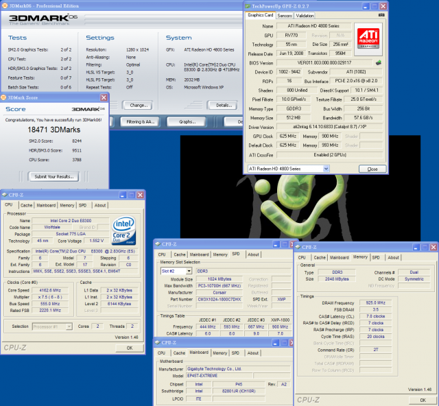Minimize the GPU-Z window
Image resolution: width=439 pixels, height=406 pixels.
[366, 6]
